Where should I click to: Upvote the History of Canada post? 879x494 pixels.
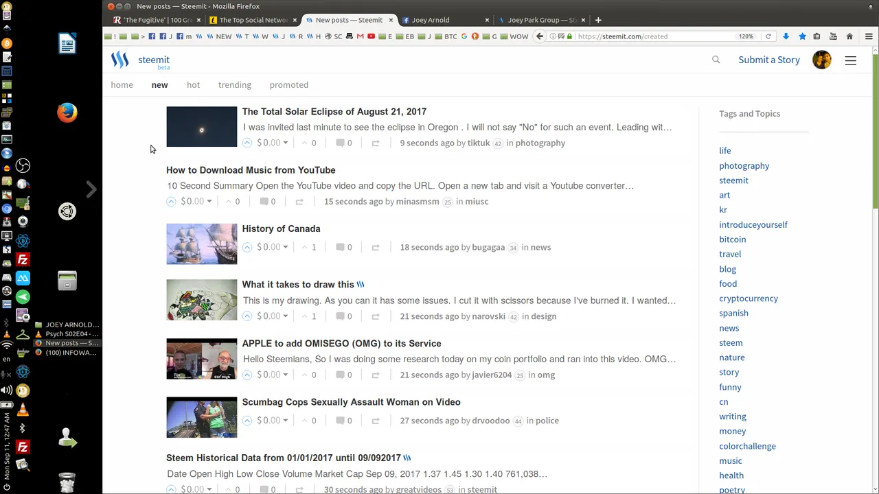tap(247, 247)
